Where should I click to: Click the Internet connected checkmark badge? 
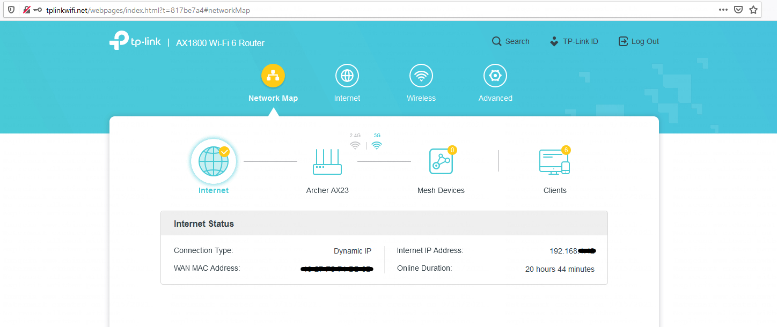click(224, 152)
